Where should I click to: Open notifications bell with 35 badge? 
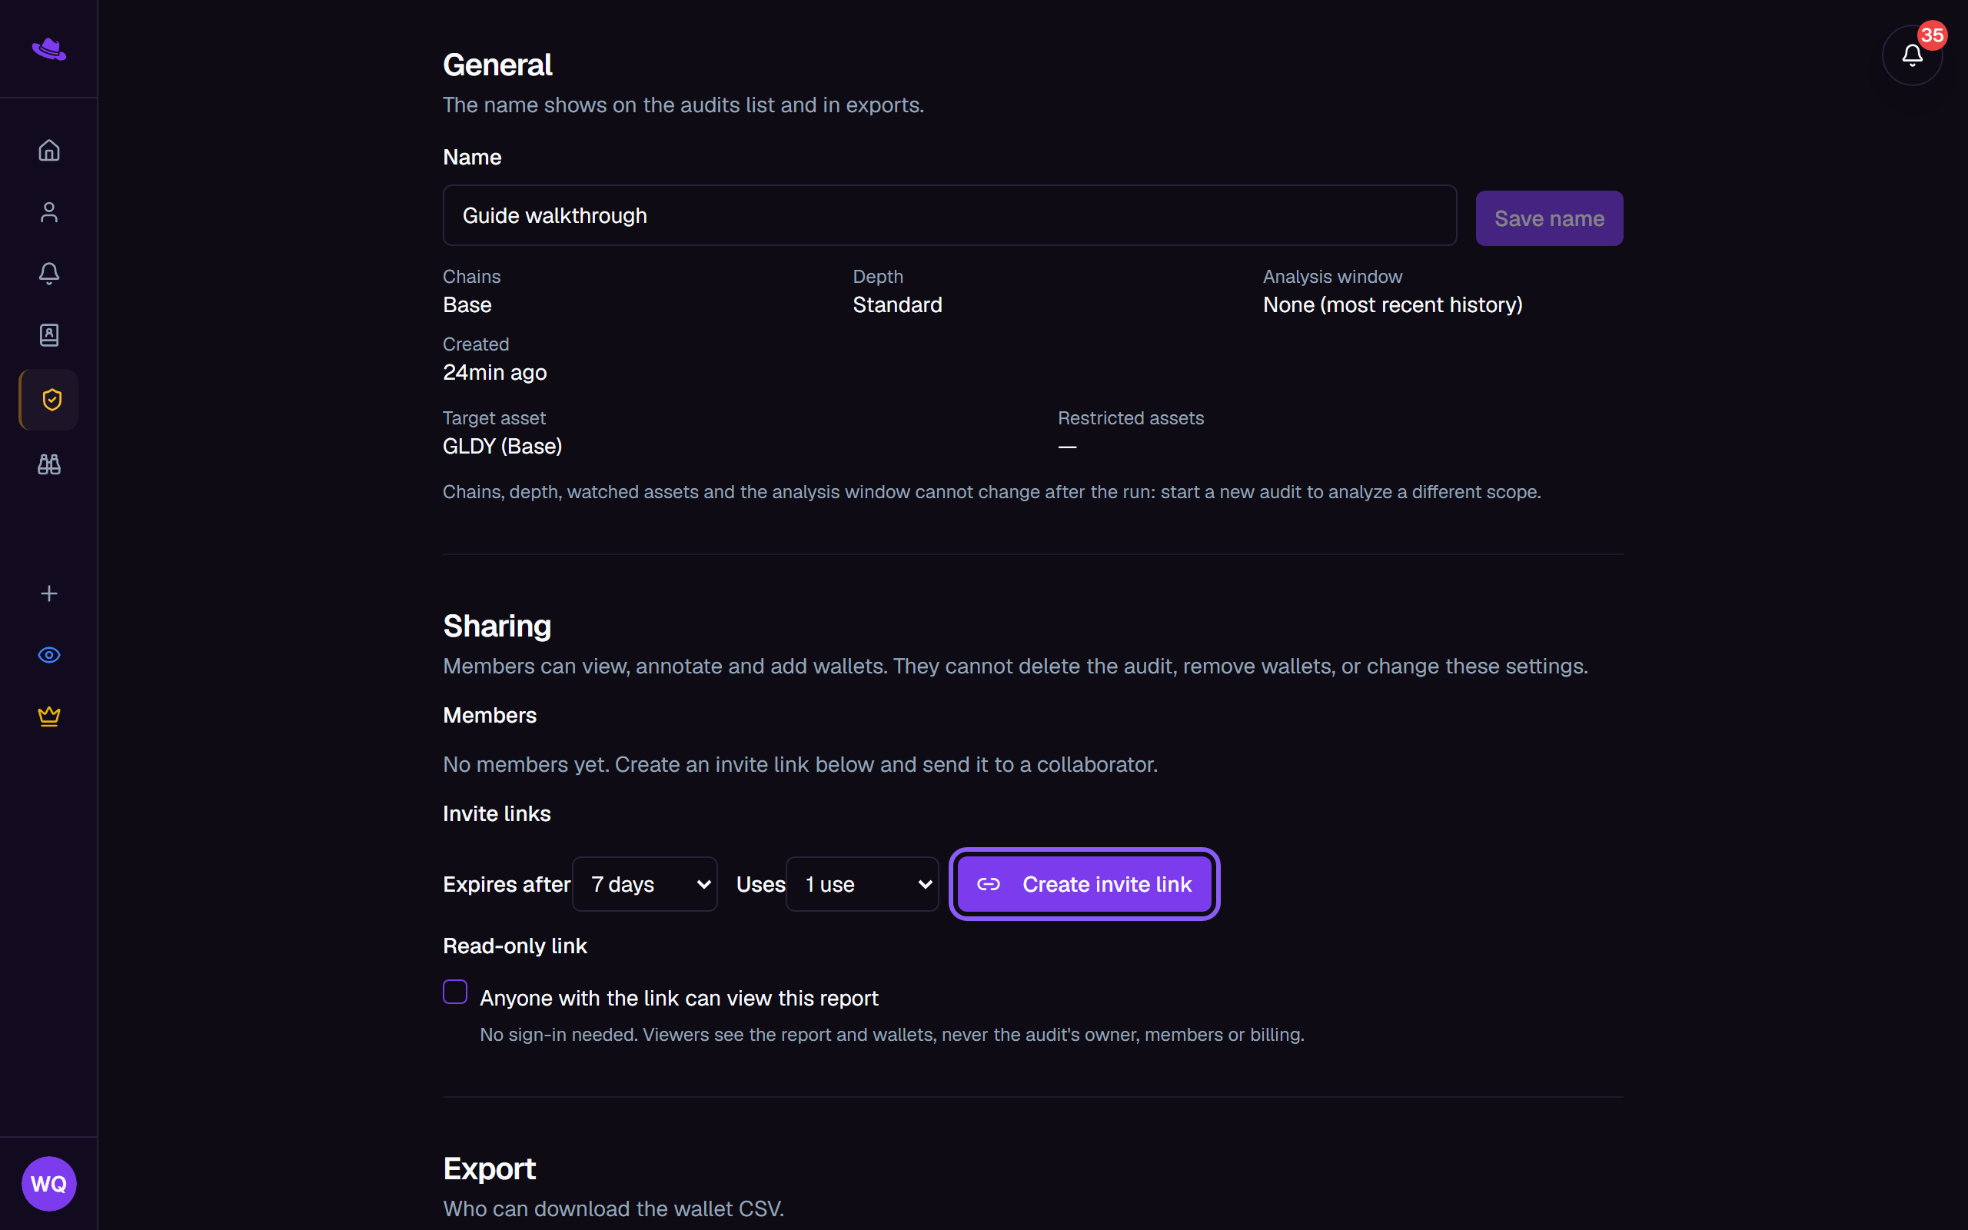[1912, 55]
